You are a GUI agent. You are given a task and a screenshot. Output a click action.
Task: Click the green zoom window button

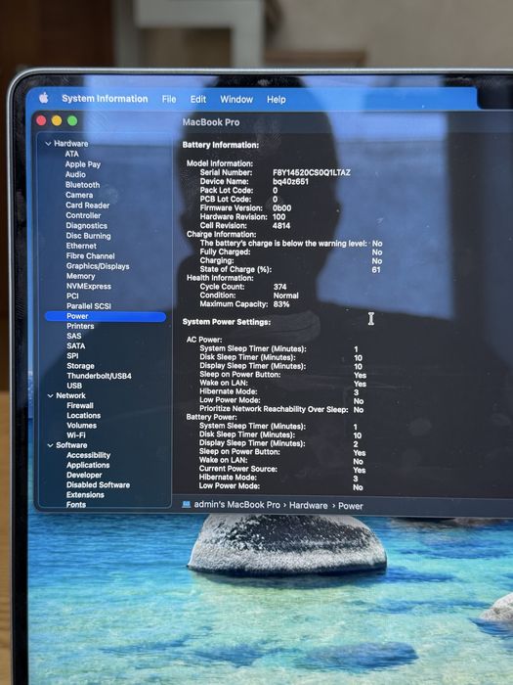pos(72,120)
